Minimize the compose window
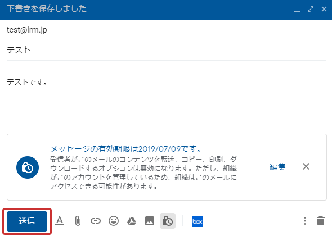Viewport: 332px width, 236px height. (x=297, y=10)
